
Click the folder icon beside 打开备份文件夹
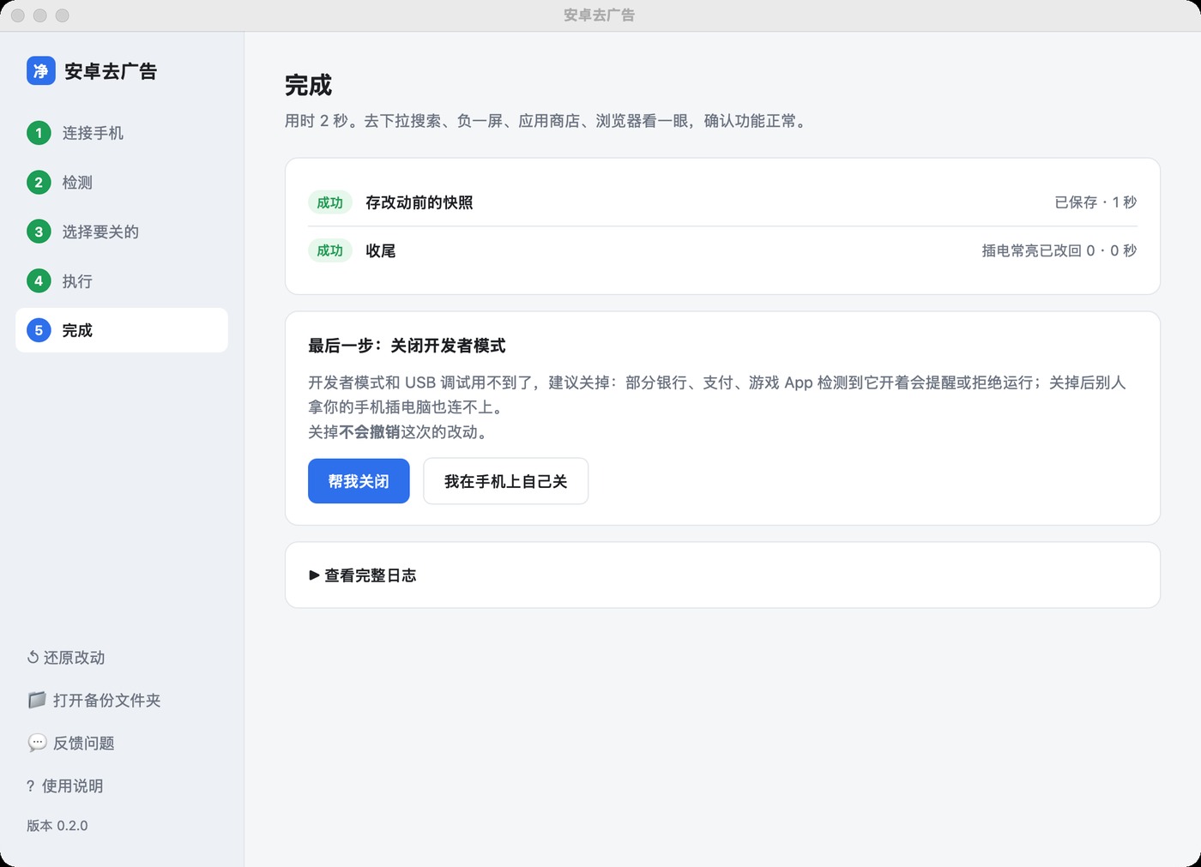tap(37, 700)
